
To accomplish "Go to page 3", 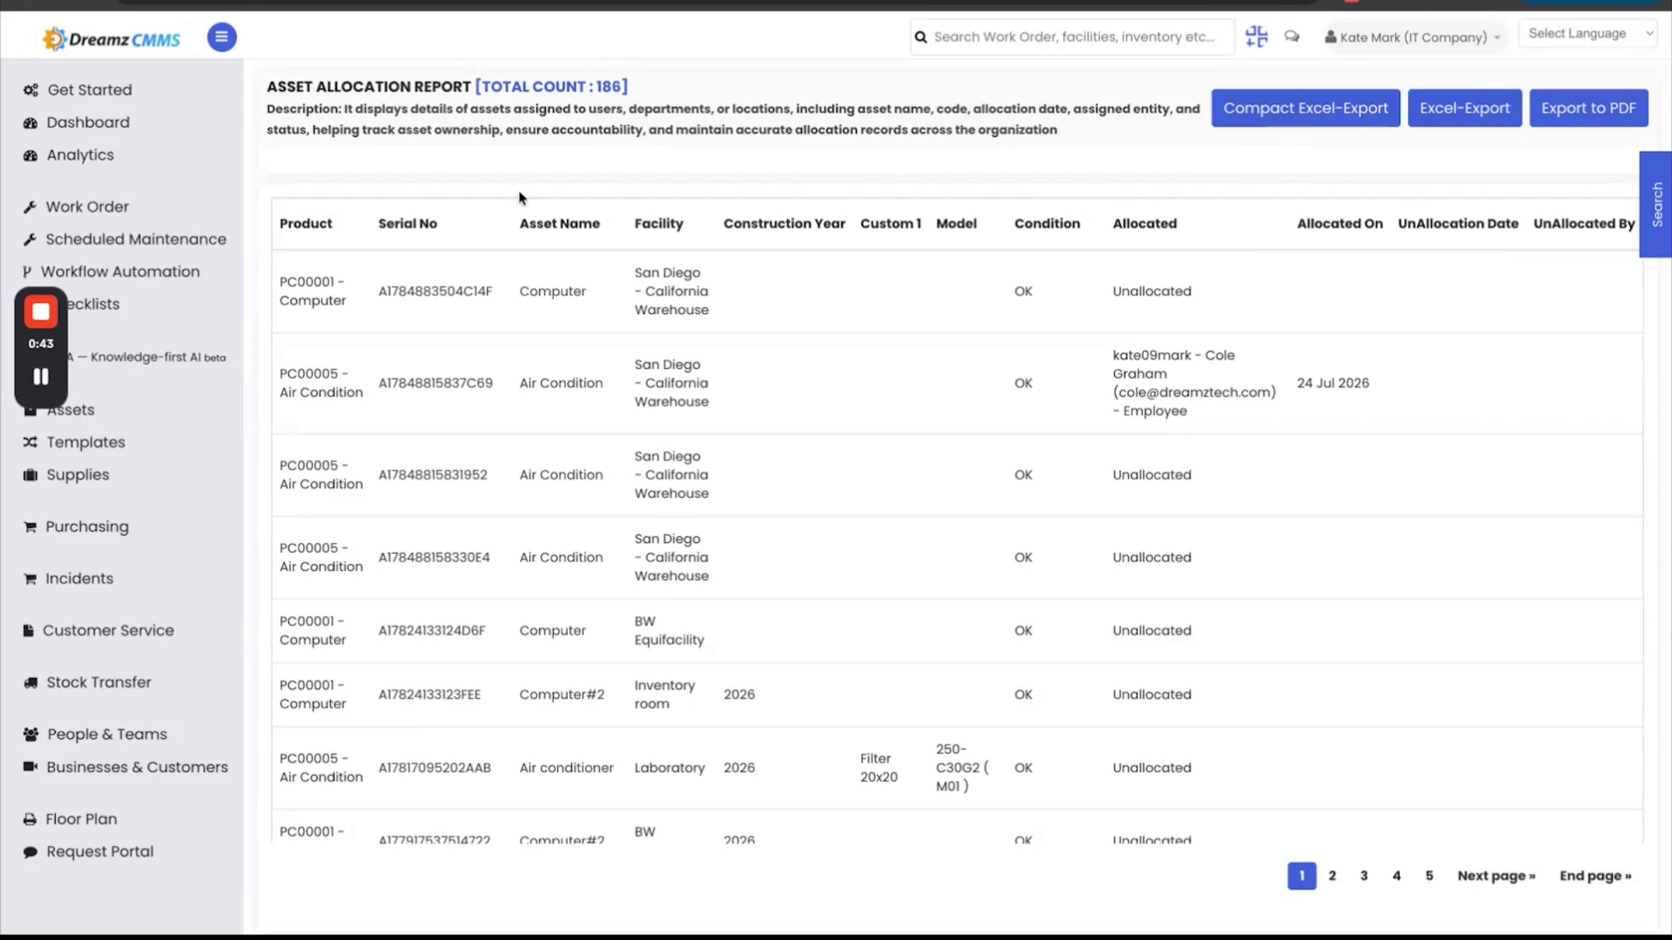I will click(x=1364, y=876).
